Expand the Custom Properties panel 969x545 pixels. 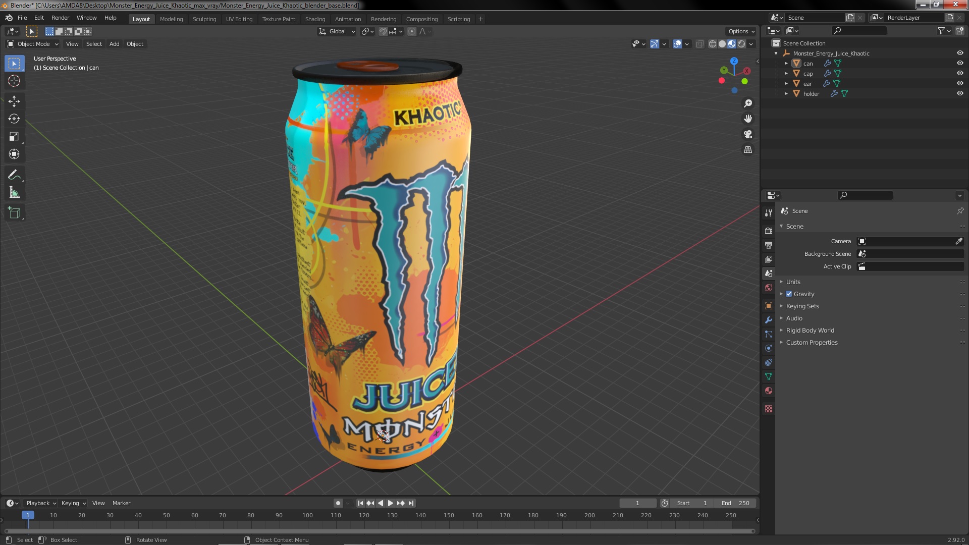[812, 342]
